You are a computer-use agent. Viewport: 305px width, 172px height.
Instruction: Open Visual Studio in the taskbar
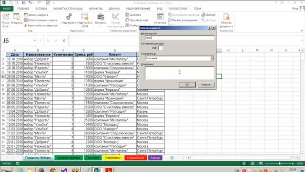point(64,170)
